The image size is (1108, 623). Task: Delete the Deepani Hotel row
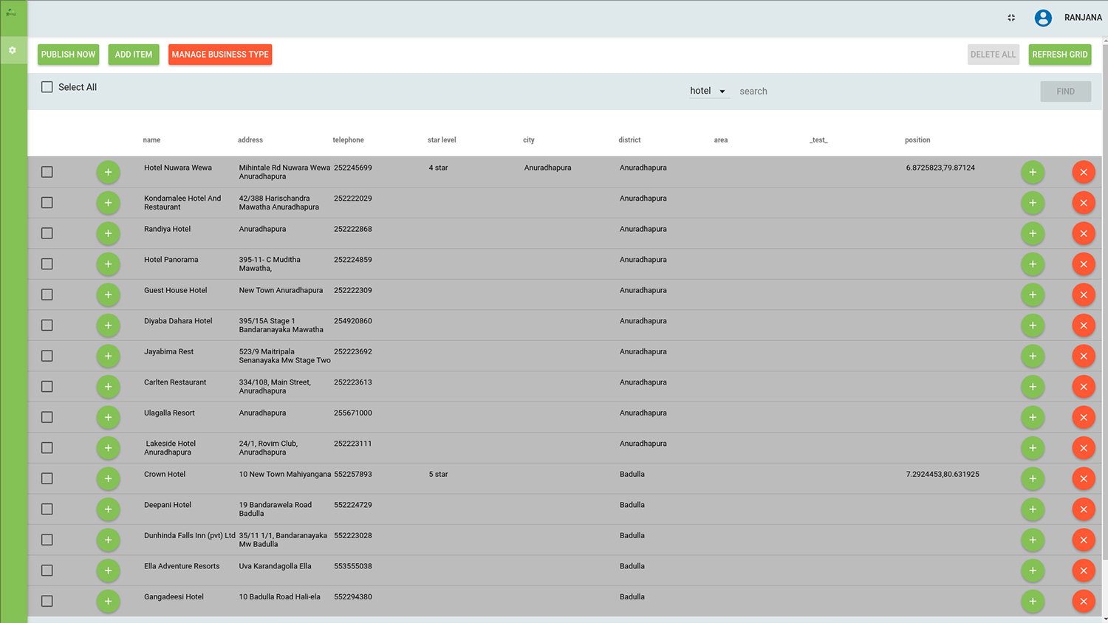click(x=1084, y=509)
